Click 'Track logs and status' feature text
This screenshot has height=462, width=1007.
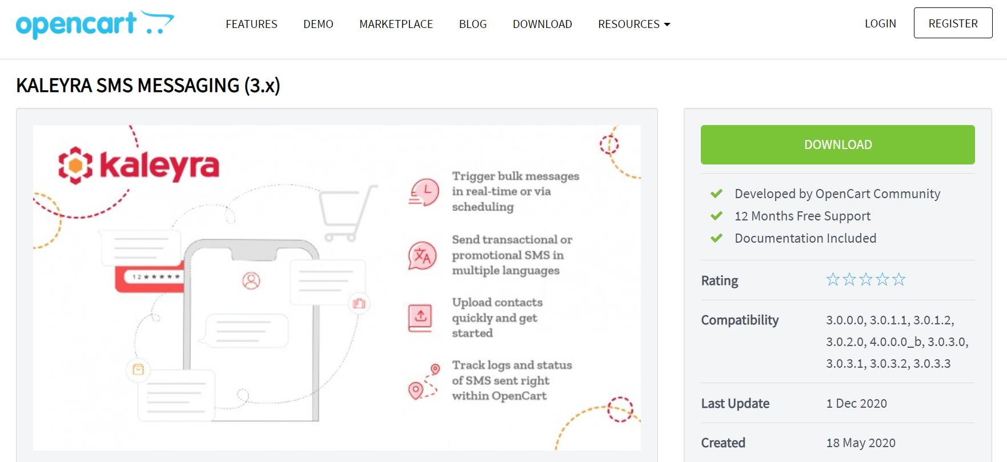[512, 380]
